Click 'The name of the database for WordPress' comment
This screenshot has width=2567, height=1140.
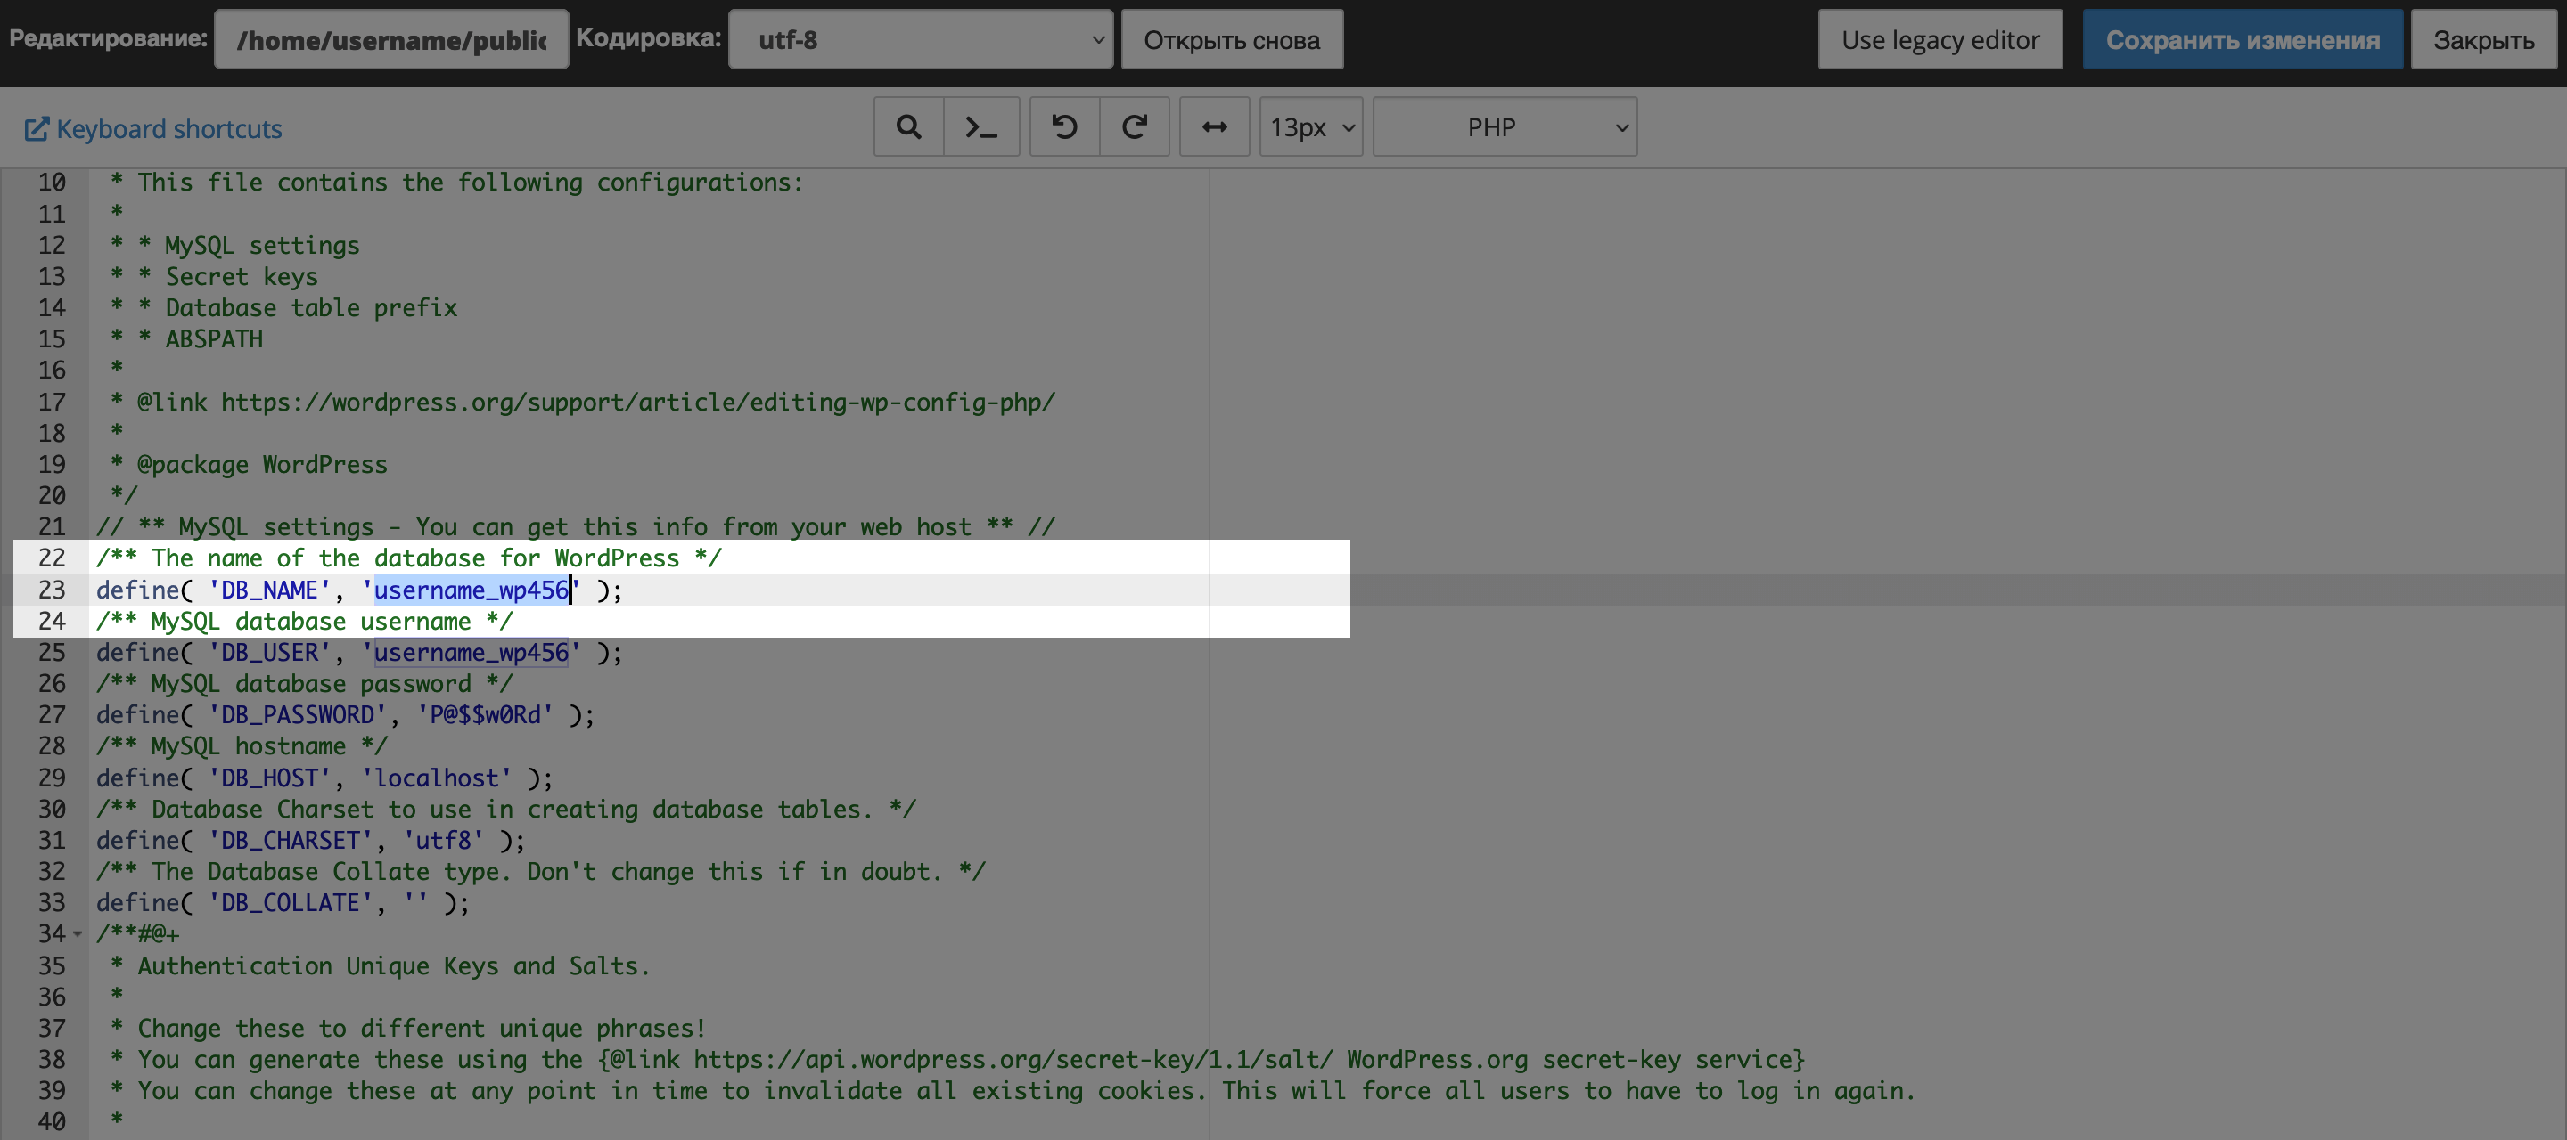coord(408,558)
